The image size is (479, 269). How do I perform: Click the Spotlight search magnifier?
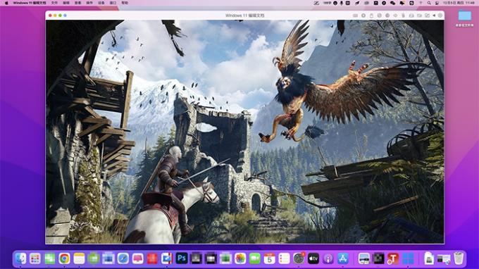429,3
